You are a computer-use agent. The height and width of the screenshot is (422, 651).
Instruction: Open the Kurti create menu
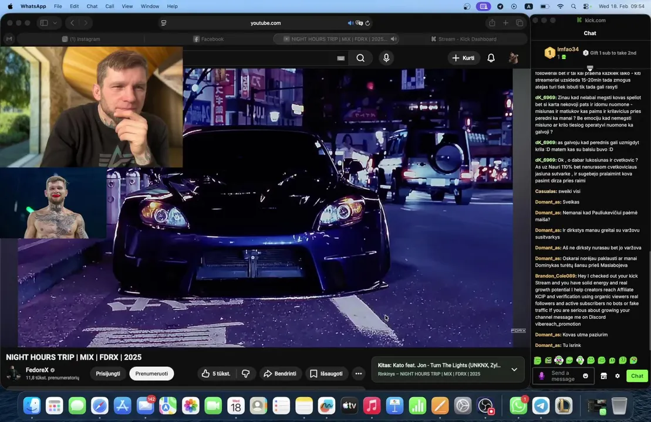(x=463, y=58)
